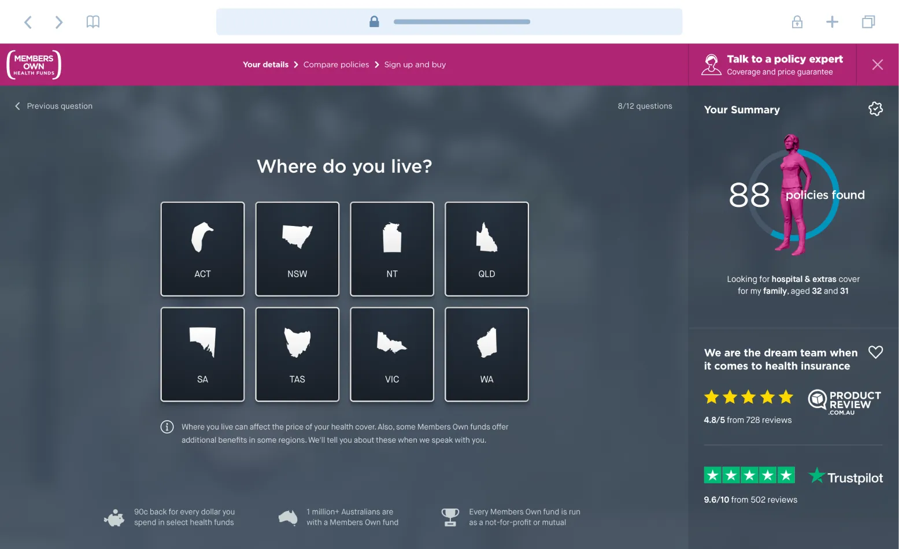Open 4.8/5 from 728 reviews text

click(x=748, y=420)
